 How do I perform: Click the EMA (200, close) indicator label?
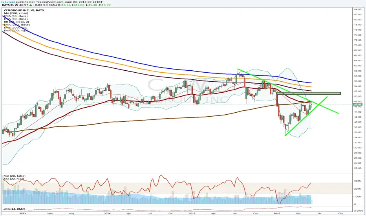tap(17, 24)
